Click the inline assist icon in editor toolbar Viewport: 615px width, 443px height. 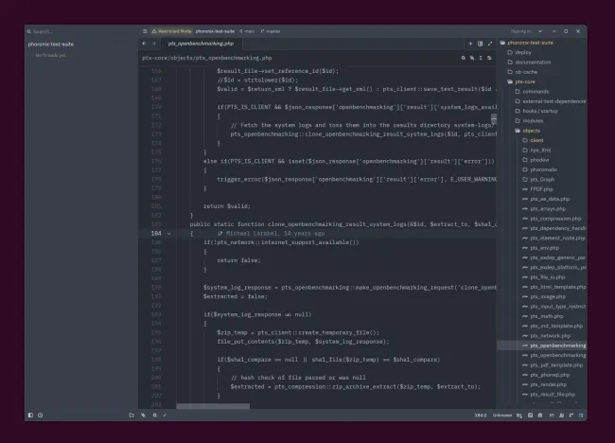pos(472,58)
